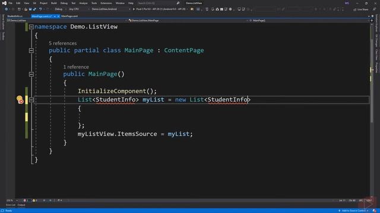Click the myListView.ItemsSource code line
The image size is (380, 213).
[135, 134]
